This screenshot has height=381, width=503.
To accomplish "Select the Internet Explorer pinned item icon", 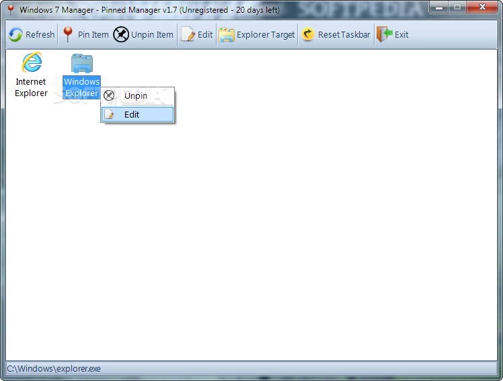I will point(32,62).
